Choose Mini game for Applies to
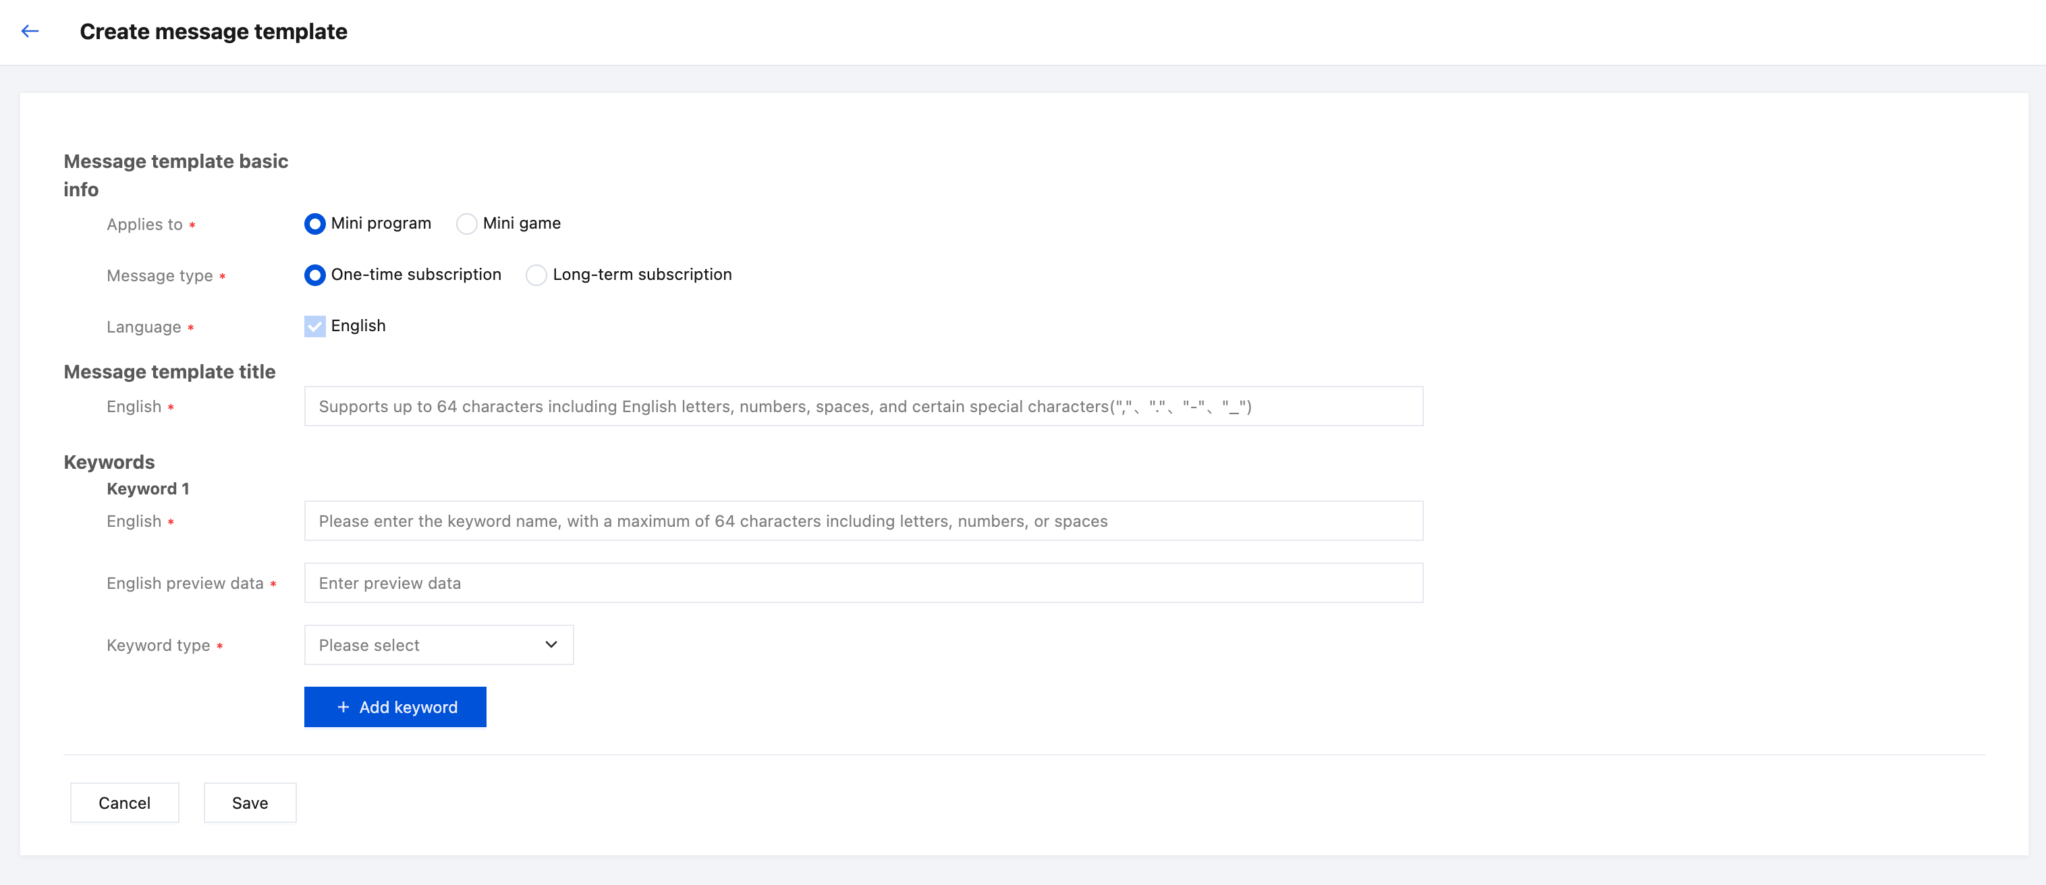Screen dimensions: 2046x885 coord(467,224)
